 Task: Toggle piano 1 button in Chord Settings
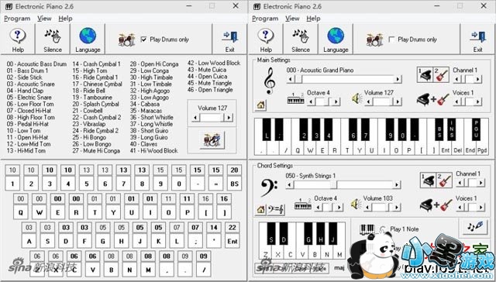point(428,181)
